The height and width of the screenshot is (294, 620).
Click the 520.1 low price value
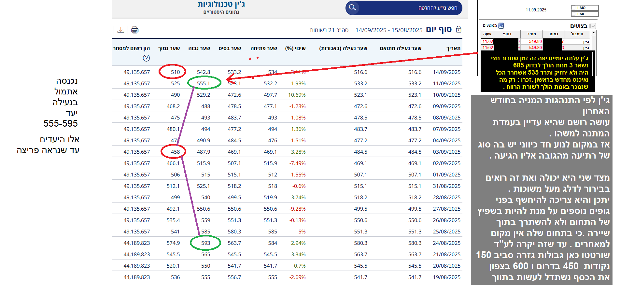173,266
